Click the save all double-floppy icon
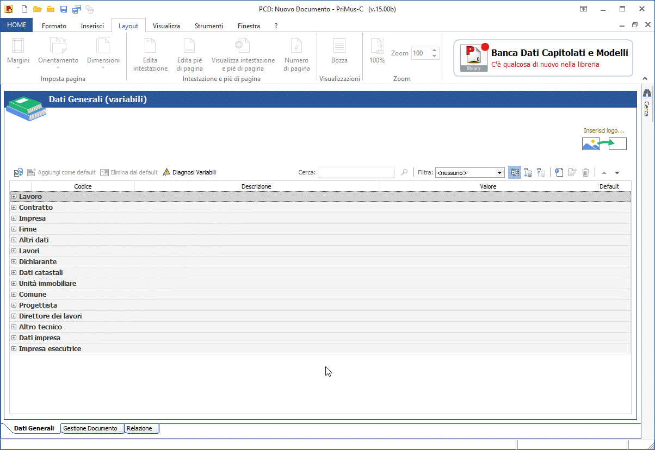Screen dimensions: 655x450 pos(77,9)
